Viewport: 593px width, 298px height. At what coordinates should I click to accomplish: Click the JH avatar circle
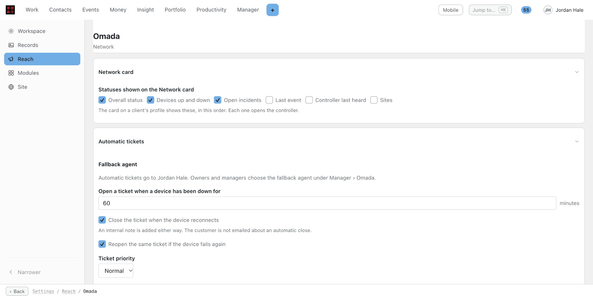[548, 10]
